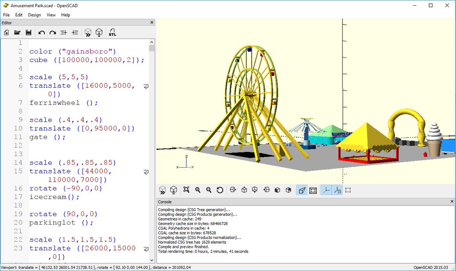Reset the 3D view

[x=220, y=190]
